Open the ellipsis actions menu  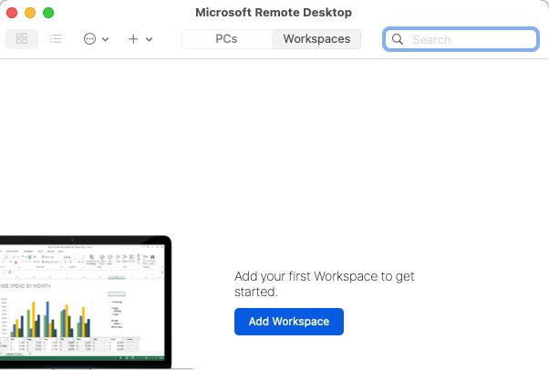click(89, 39)
